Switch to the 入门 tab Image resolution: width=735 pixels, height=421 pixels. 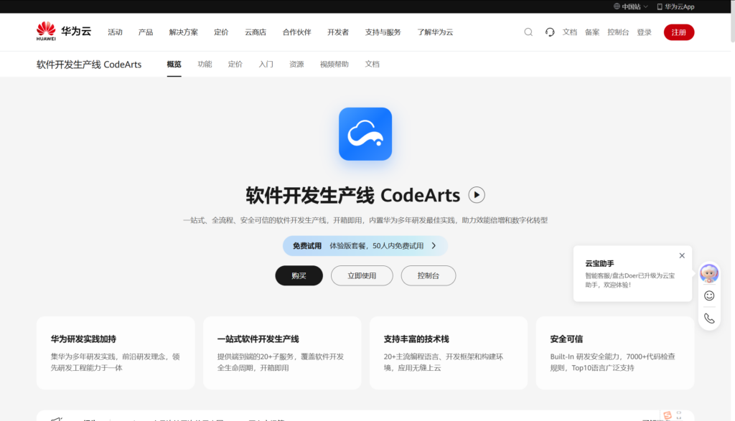click(266, 64)
